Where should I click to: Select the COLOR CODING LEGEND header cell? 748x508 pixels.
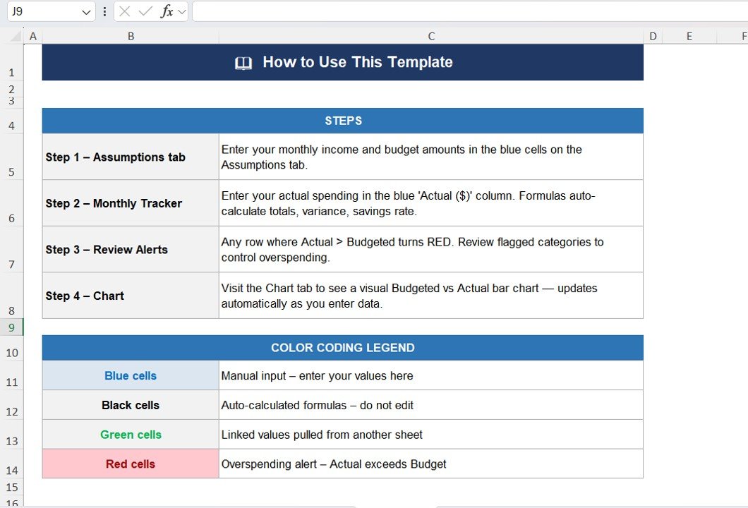343,348
